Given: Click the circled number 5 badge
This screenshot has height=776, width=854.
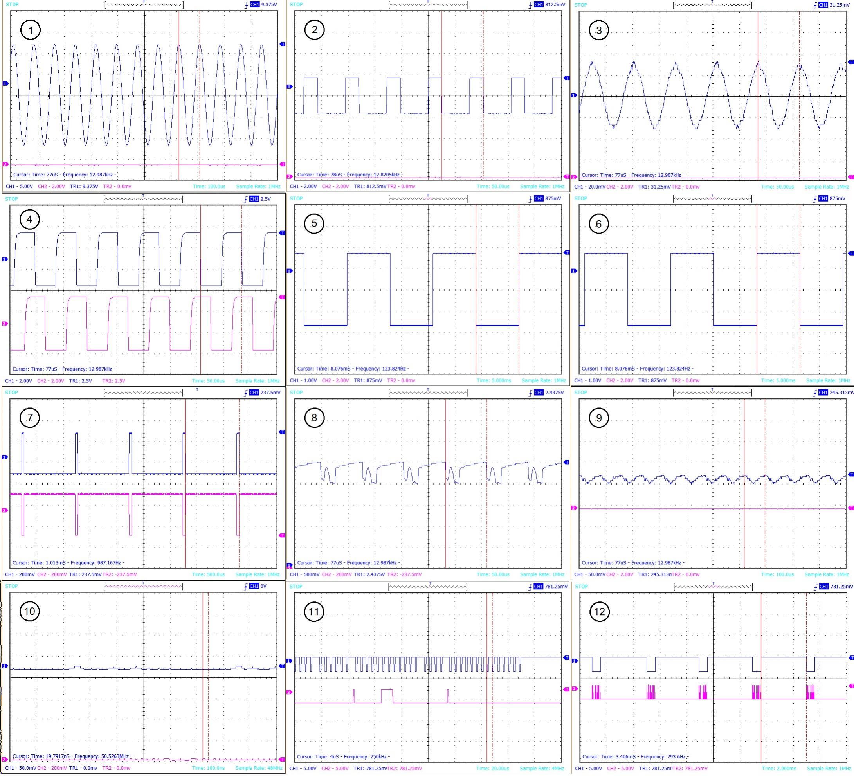Looking at the screenshot, I should [314, 224].
